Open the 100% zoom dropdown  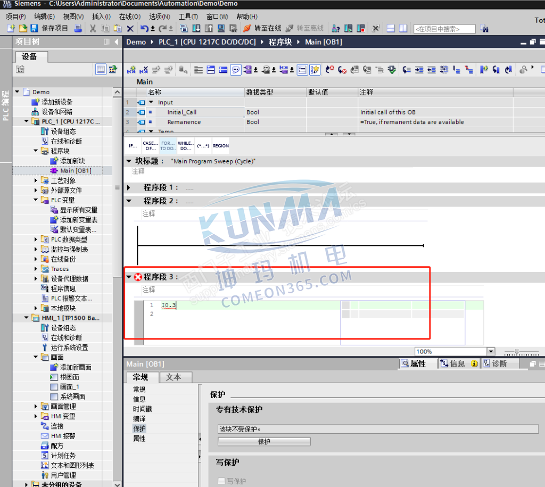tap(491, 351)
